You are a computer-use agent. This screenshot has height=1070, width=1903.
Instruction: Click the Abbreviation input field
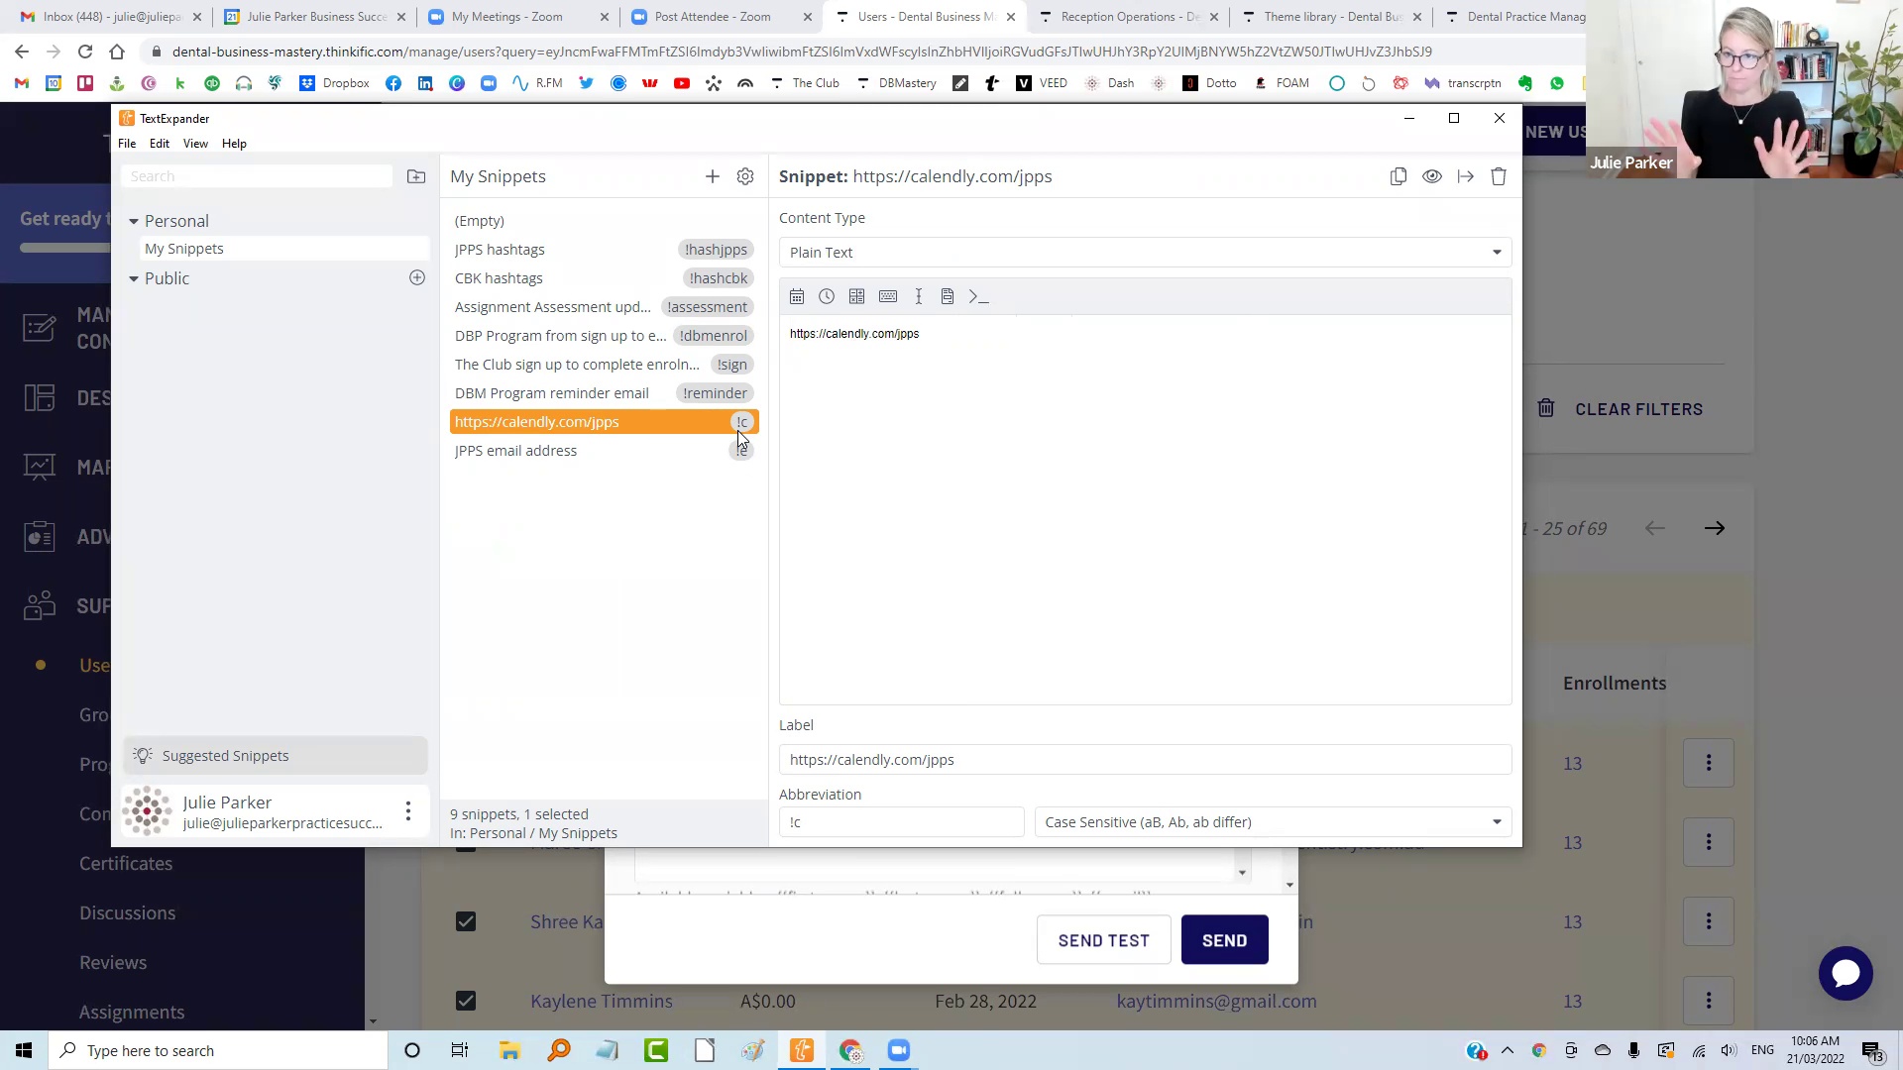point(901,822)
